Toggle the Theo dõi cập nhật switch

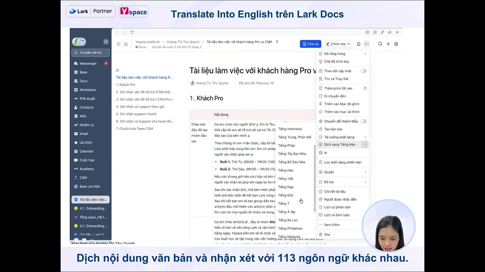[363, 71]
